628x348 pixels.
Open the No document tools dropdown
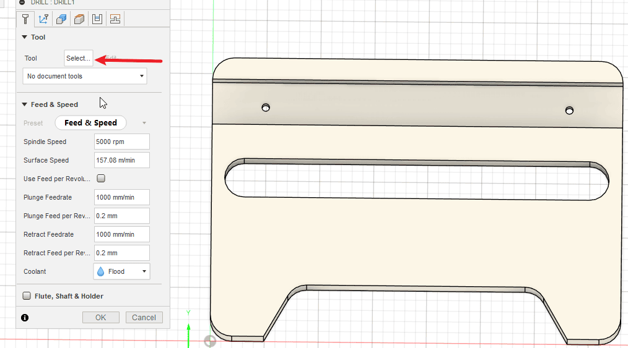click(x=84, y=76)
